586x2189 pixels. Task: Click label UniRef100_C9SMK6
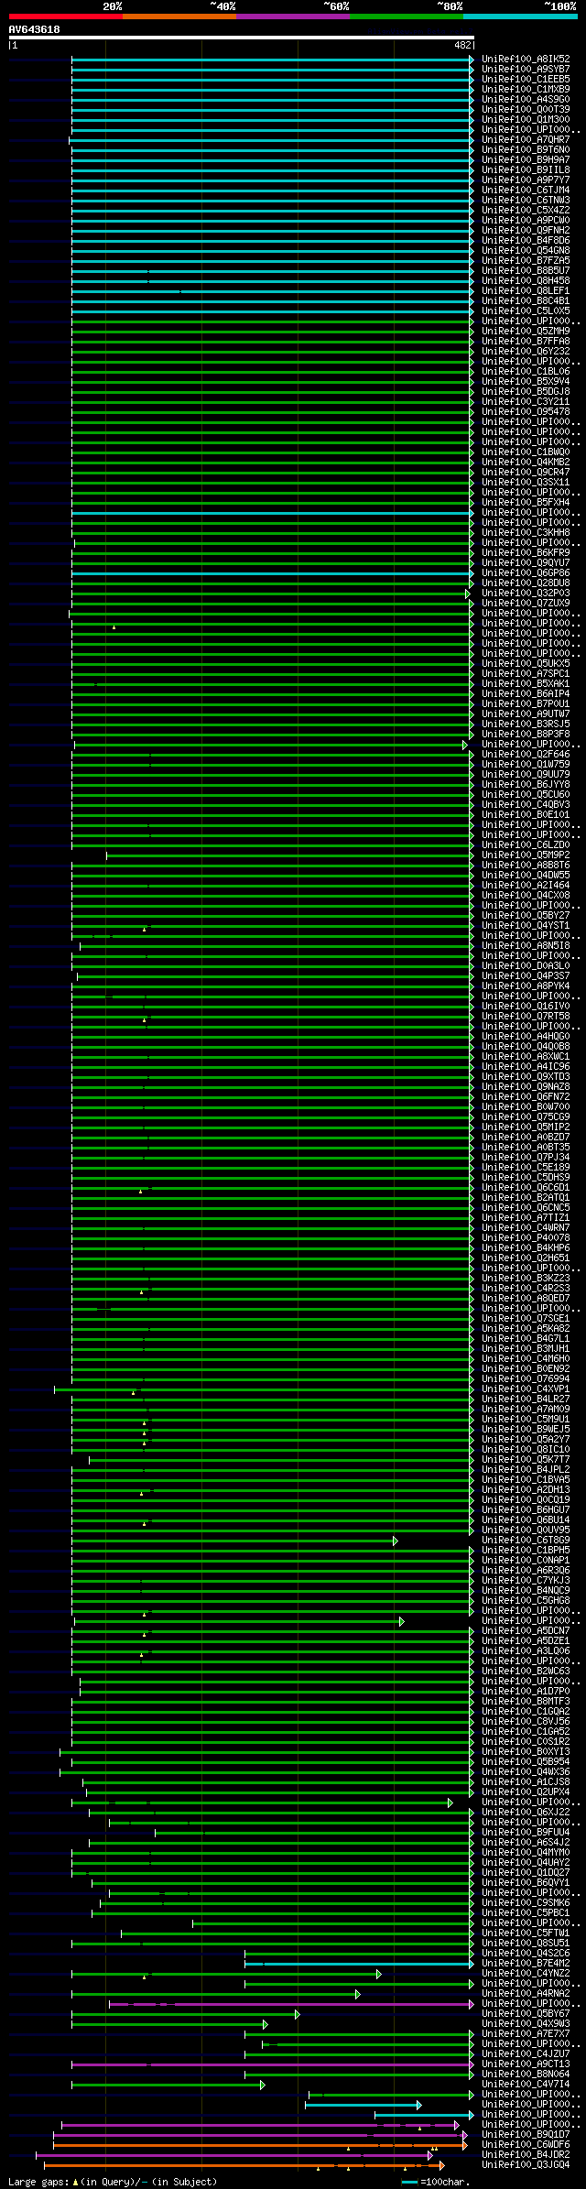[x=526, y=1903]
